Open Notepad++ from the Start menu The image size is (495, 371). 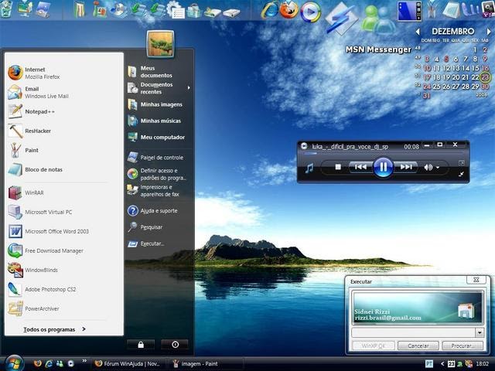click(x=39, y=111)
